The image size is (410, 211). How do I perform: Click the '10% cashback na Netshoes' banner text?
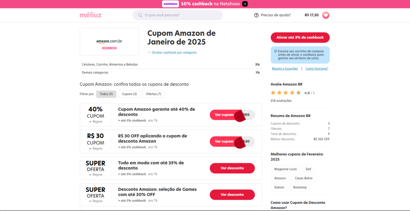pos(210,4)
